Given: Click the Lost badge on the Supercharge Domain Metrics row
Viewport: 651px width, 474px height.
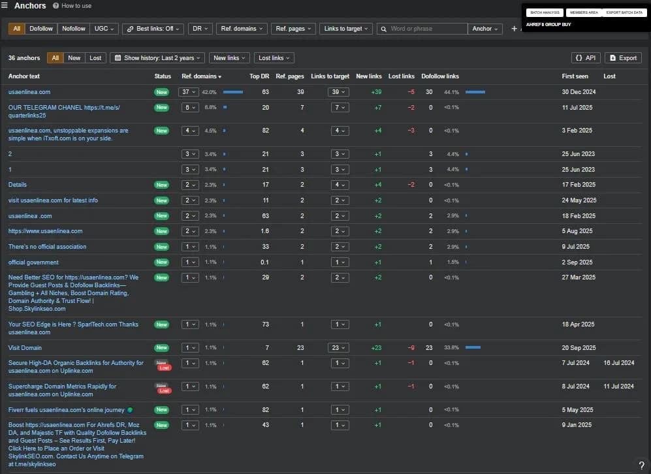Looking at the screenshot, I should [164, 391].
